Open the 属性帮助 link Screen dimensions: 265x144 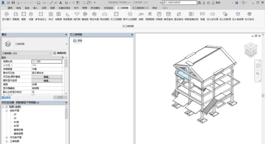(x=6, y=97)
